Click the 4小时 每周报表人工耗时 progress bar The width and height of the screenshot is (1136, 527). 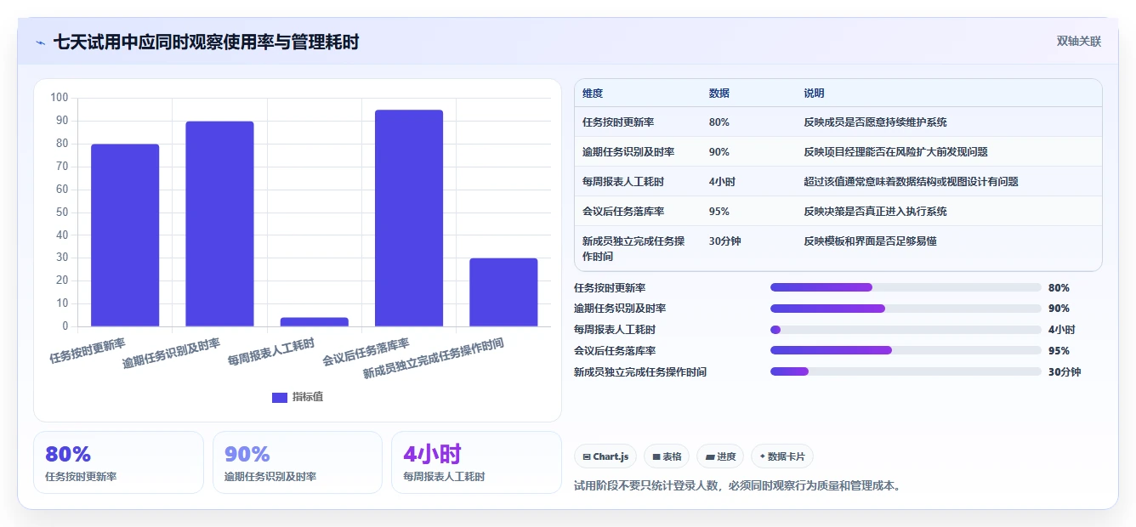pos(906,330)
